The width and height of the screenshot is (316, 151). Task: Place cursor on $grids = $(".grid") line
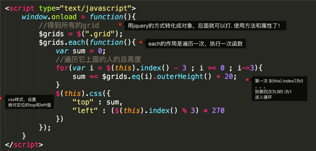(x=81, y=34)
